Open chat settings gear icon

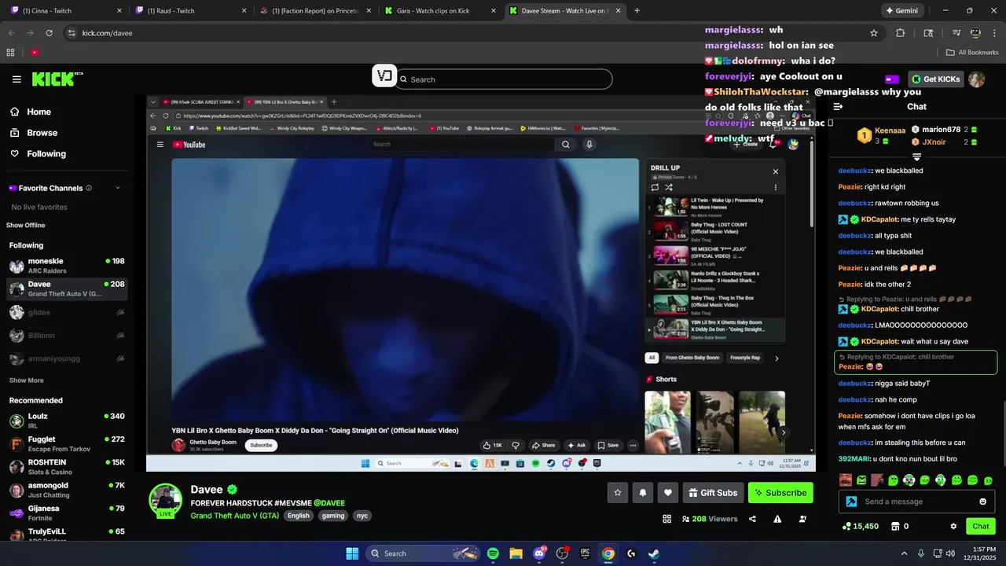point(953,527)
